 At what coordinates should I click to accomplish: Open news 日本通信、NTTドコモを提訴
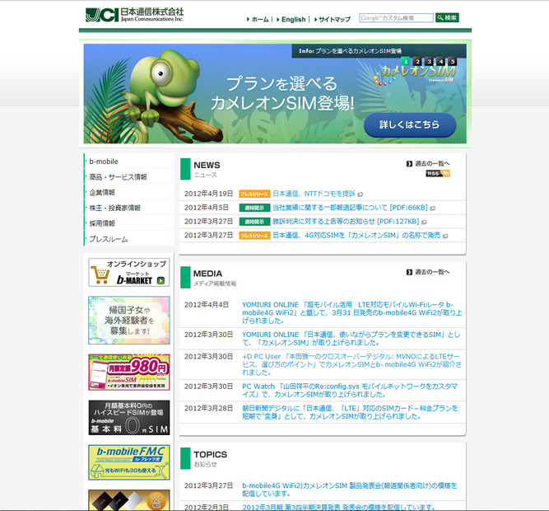coord(314,194)
